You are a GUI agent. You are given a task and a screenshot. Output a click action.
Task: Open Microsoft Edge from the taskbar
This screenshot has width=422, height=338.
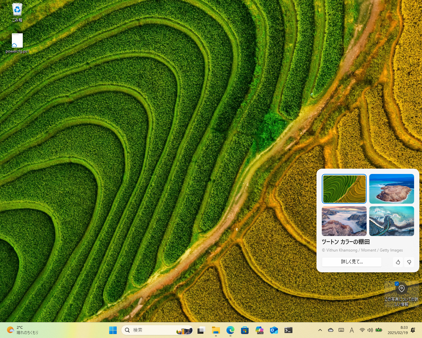coord(230,330)
